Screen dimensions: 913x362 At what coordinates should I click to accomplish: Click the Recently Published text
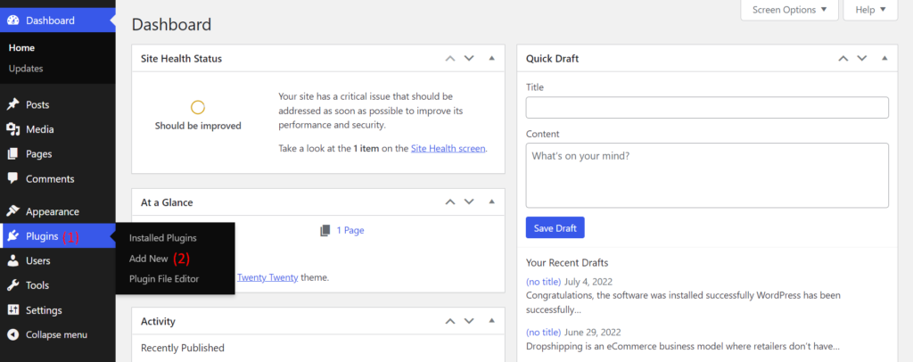pyautogui.click(x=183, y=348)
